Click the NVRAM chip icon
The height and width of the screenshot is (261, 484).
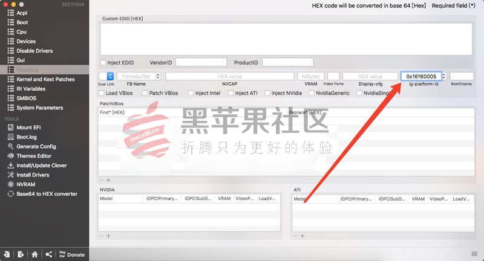click(x=11, y=185)
